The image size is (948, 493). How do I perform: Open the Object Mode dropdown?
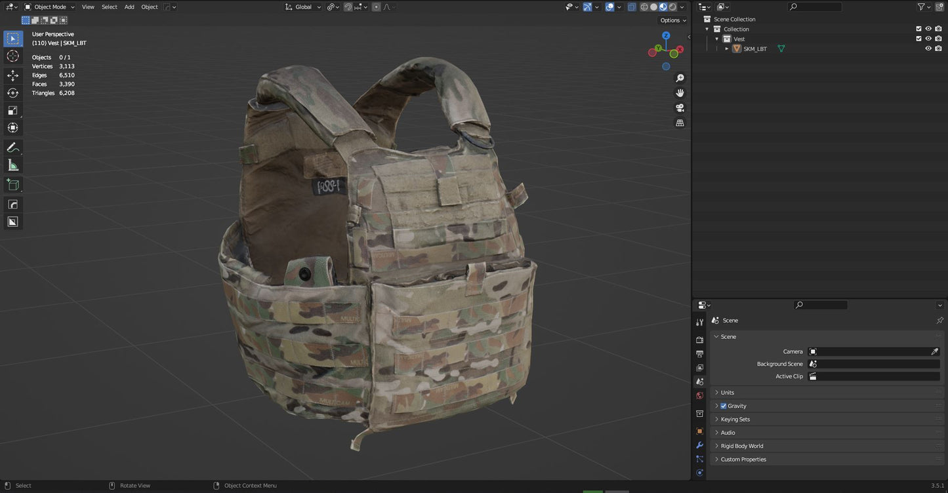click(x=50, y=7)
